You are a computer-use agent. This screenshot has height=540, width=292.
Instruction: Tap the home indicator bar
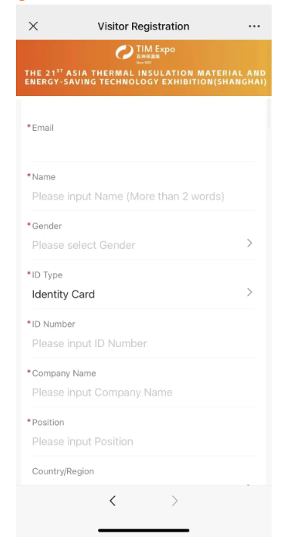[143, 530]
